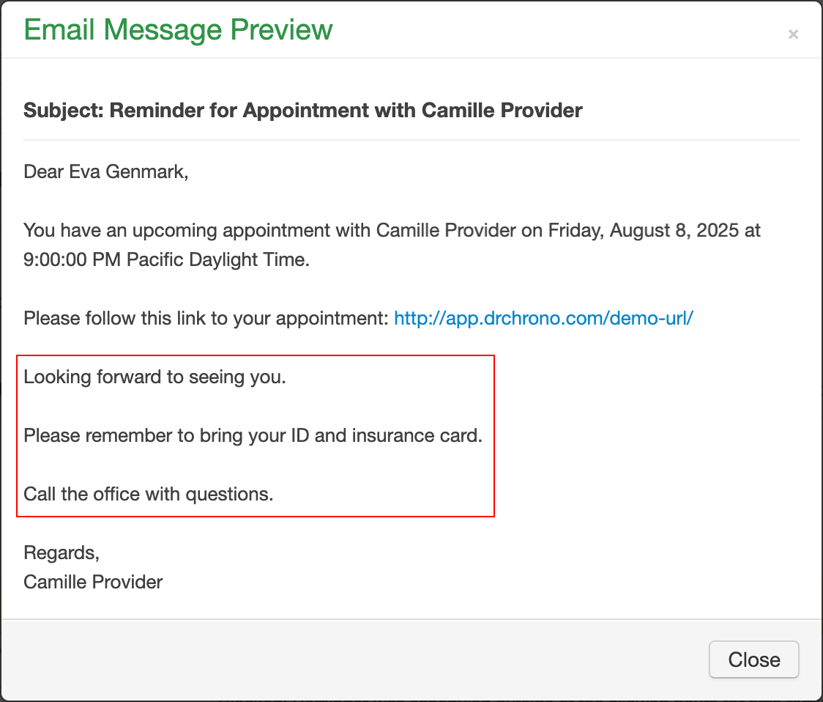The height and width of the screenshot is (702, 823).
Task: Click "Camille Provider" within appointment sentence
Action: [x=446, y=231]
